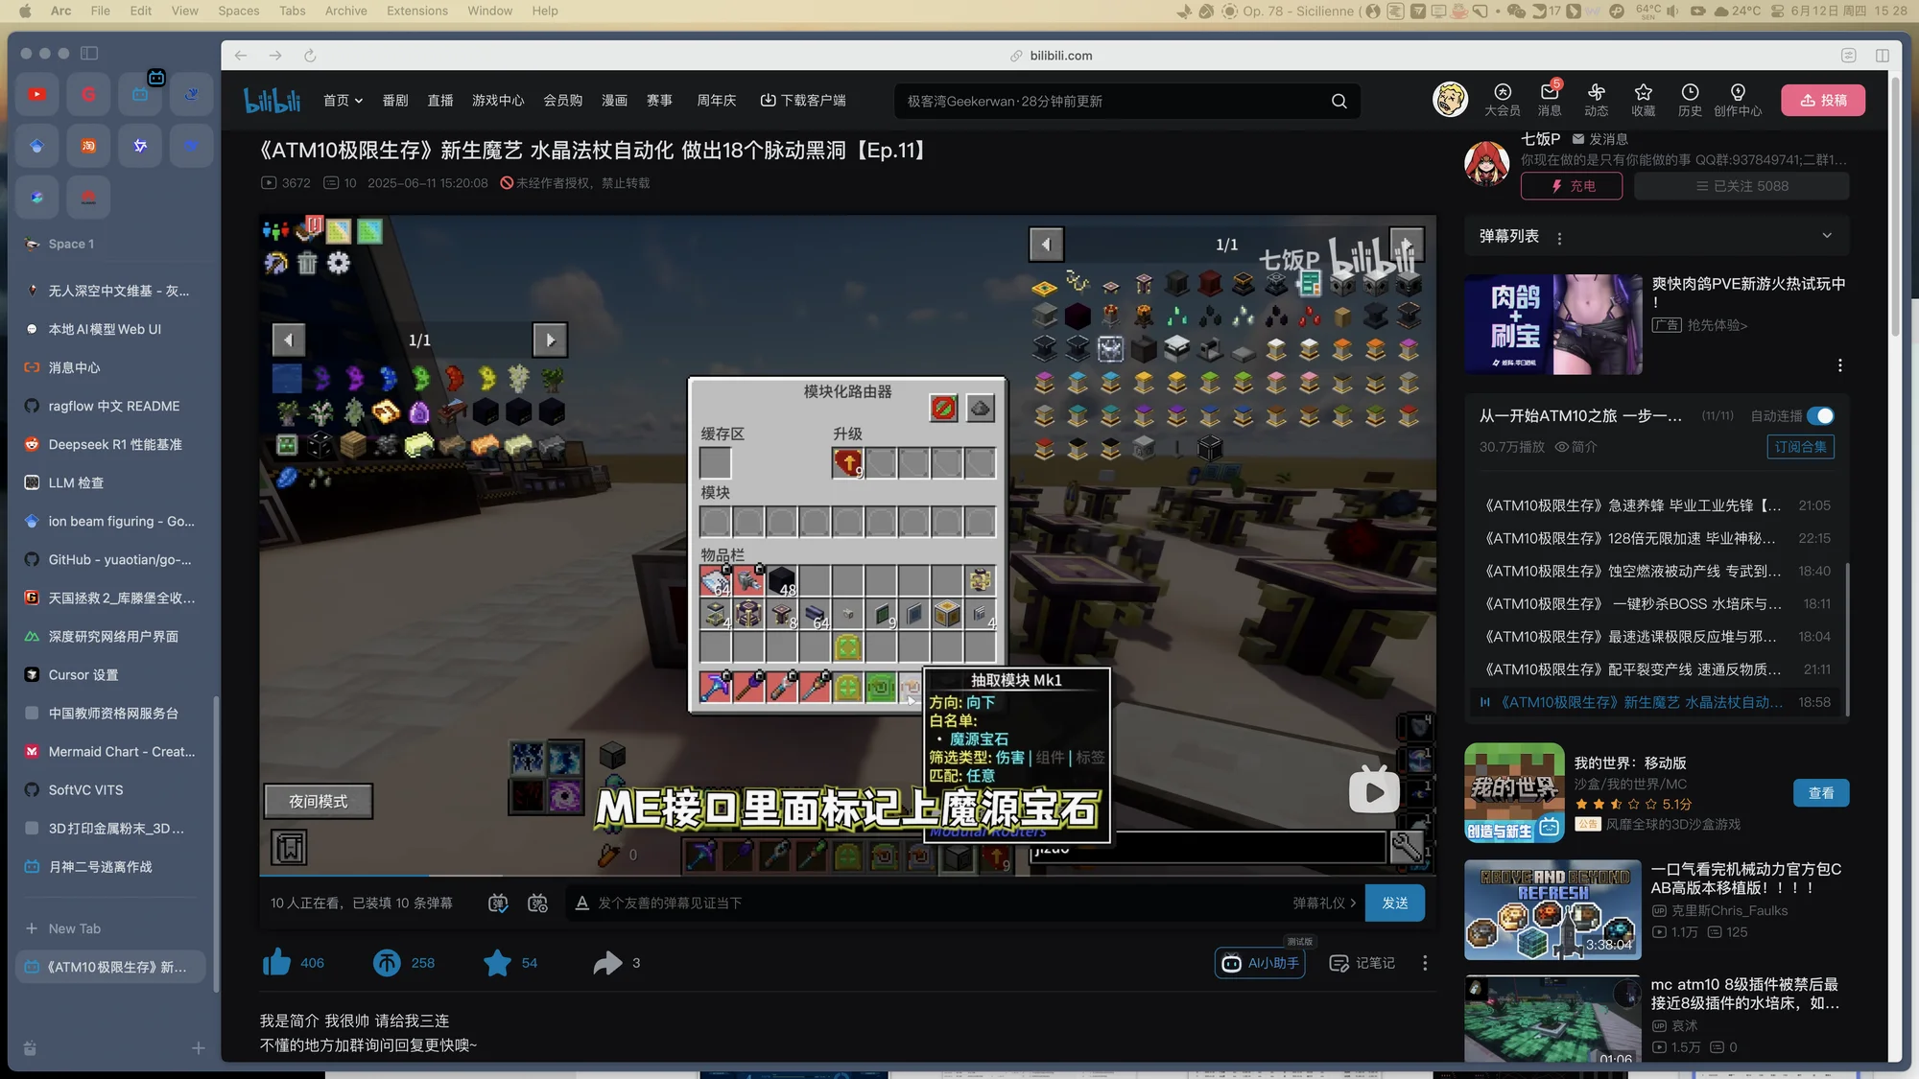This screenshot has height=1079, width=1919.
Task: Open 首页 dropdown in nav
Action: point(343,100)
